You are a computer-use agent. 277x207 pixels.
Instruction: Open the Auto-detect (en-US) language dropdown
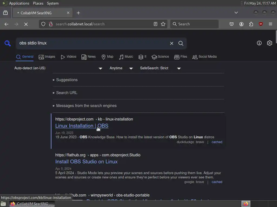click(58, 68)
